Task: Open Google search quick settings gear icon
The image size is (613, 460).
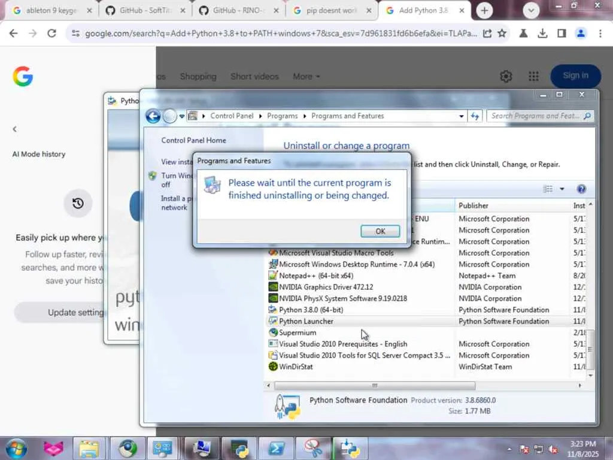Action: coord(506,76)
